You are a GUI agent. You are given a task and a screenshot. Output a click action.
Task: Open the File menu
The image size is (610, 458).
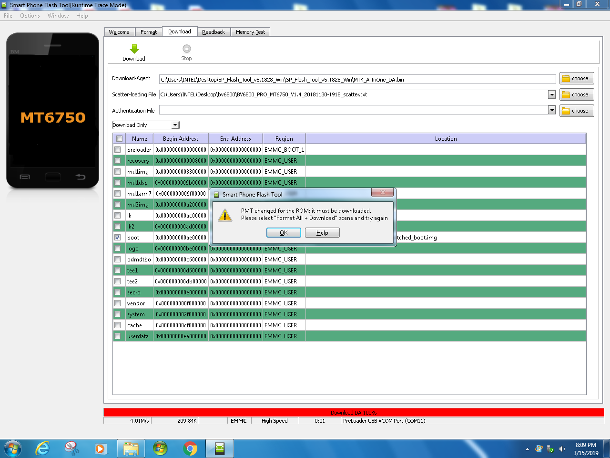click(8, 16)
